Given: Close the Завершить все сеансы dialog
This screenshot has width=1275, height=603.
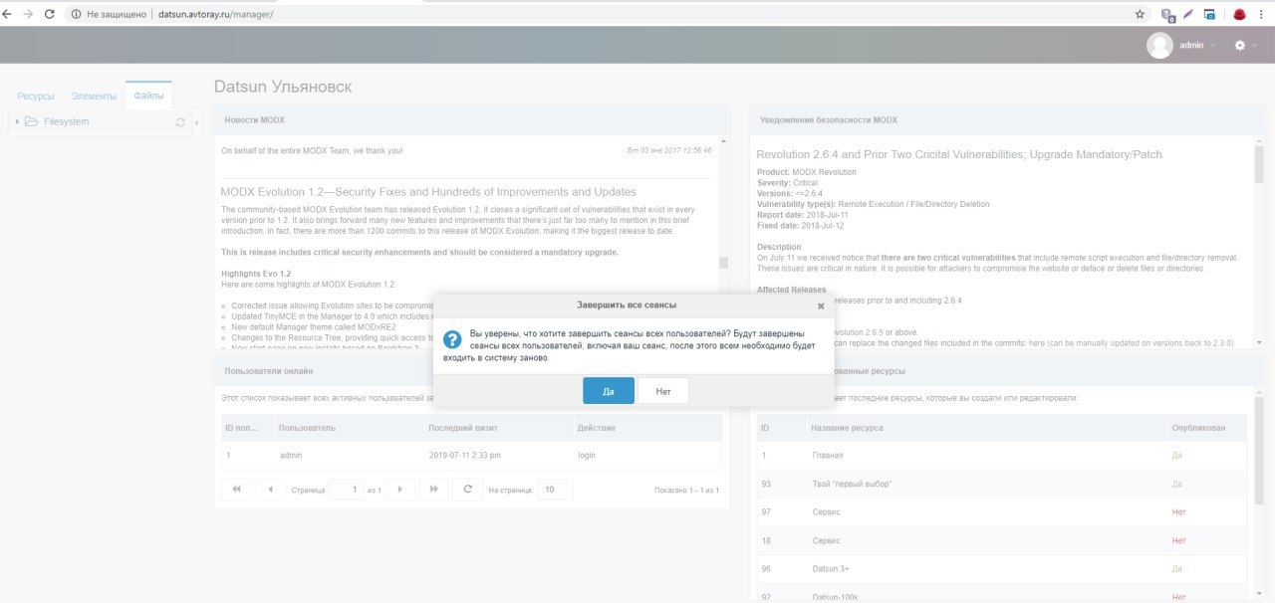Looking at the screenshot, I should pos(821,307).
